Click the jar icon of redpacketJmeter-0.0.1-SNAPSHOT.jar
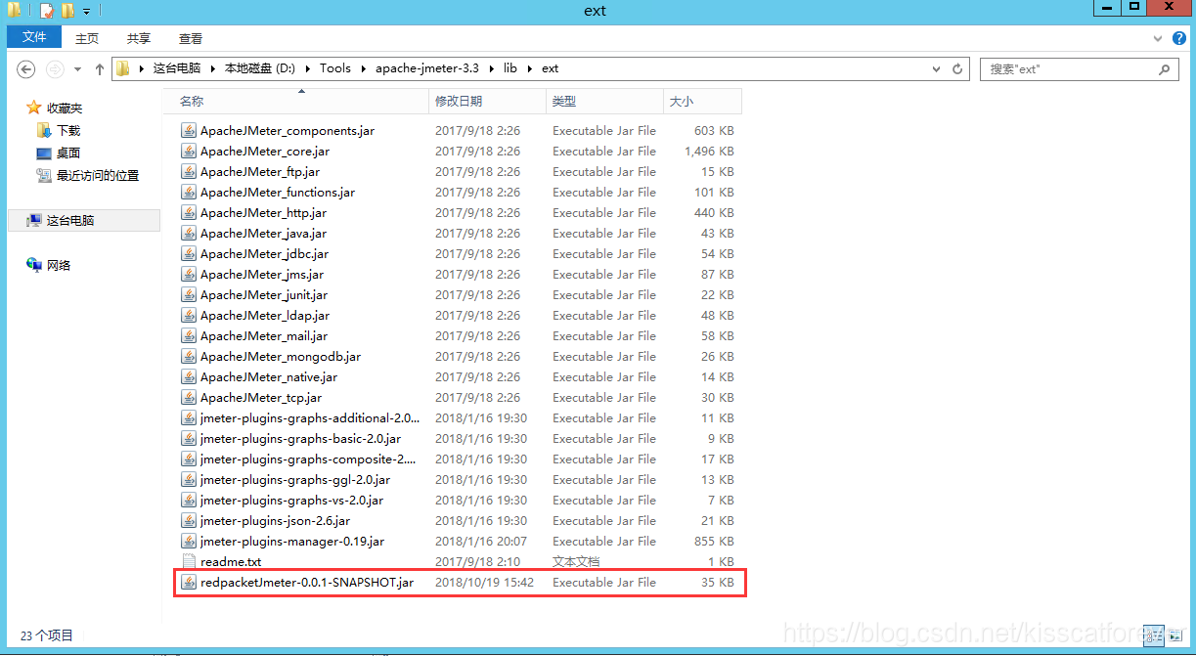 point(189,582)
